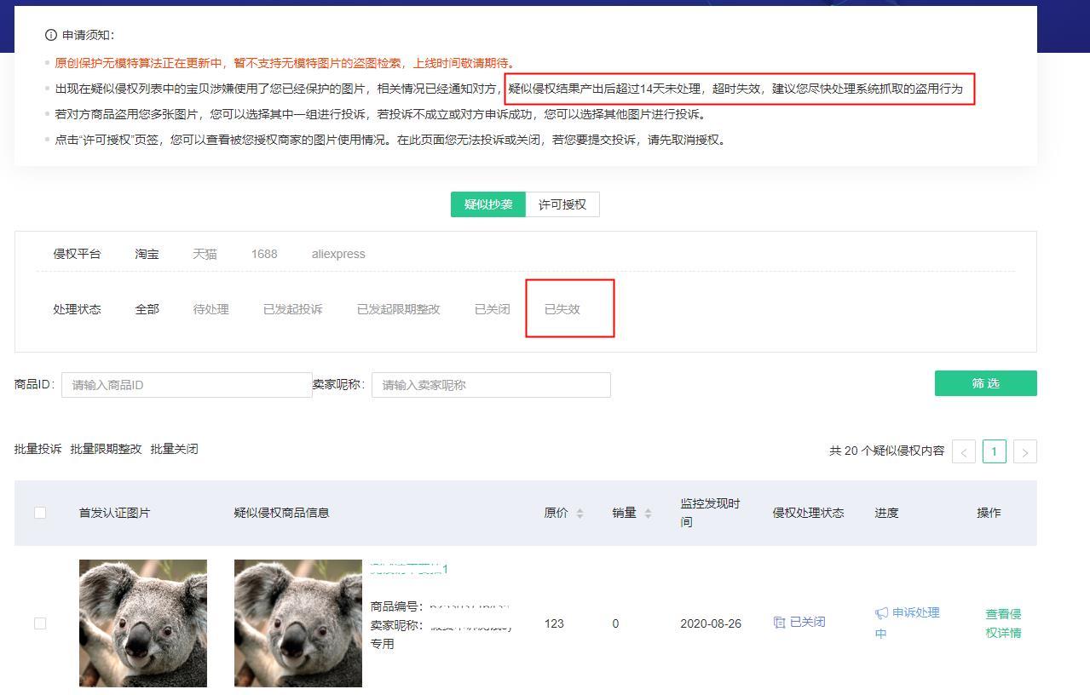Click the 进度 column header
Image resolution: width=1090 pixels, height=695 pixels.
[886, 513]
